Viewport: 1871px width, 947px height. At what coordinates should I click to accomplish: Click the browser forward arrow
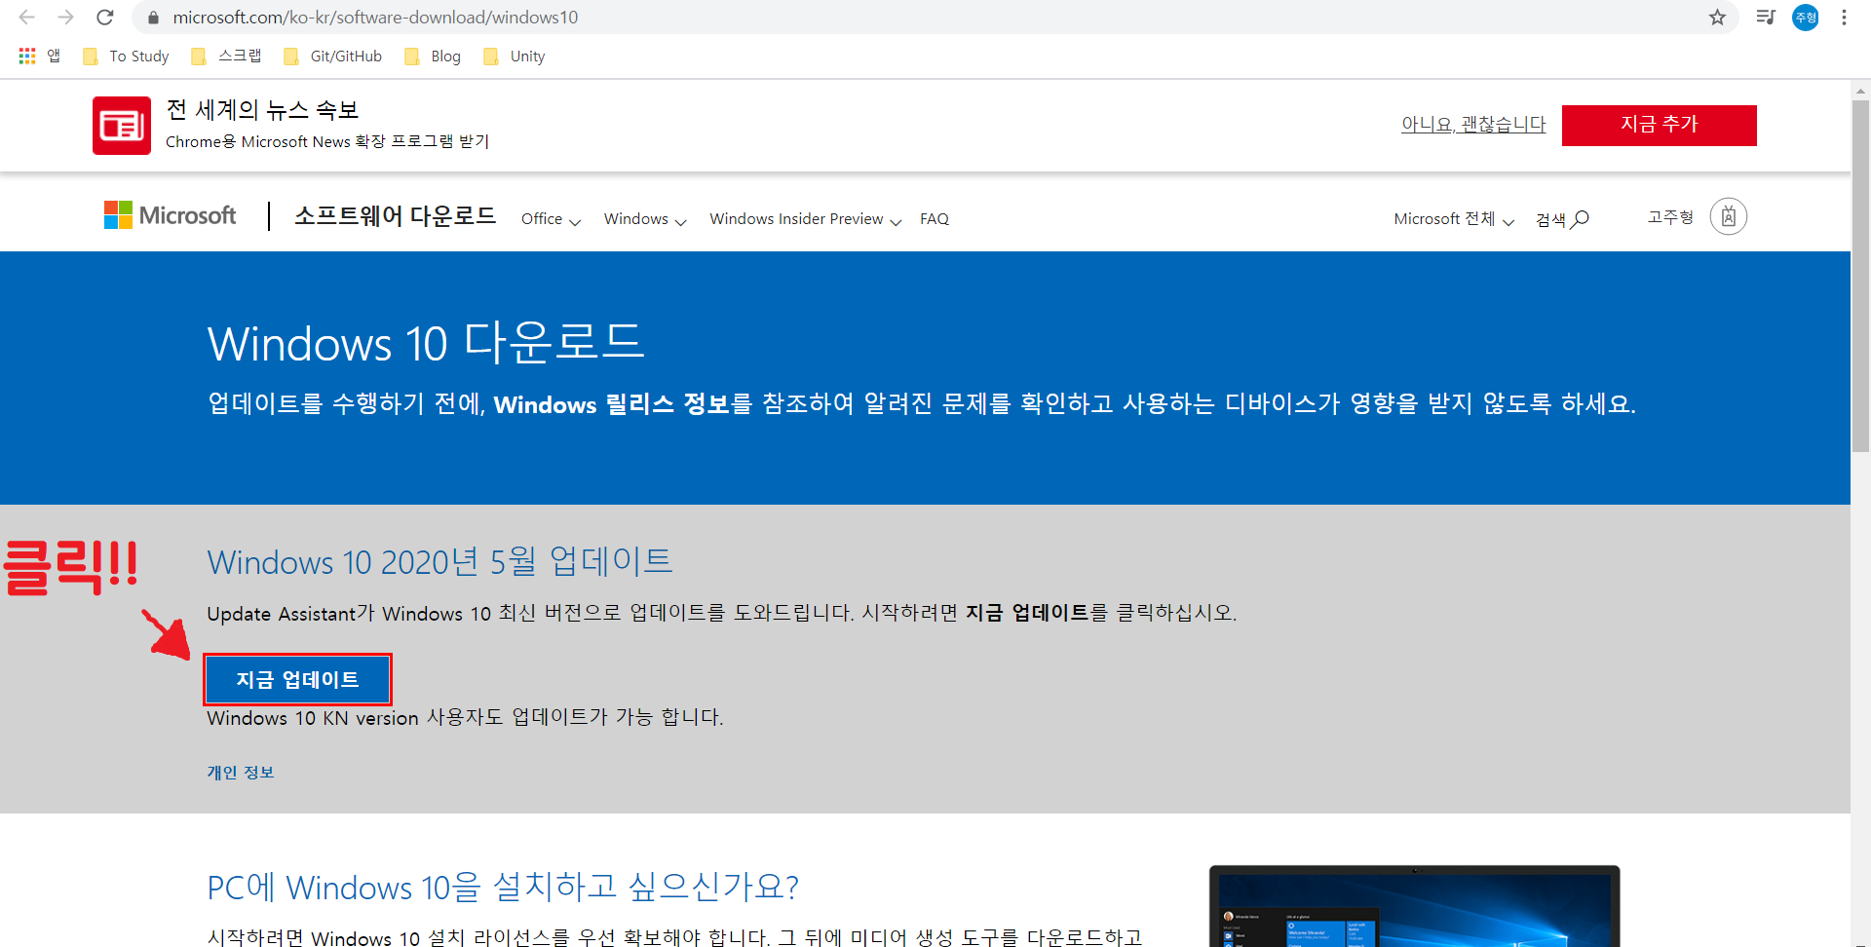65,18
